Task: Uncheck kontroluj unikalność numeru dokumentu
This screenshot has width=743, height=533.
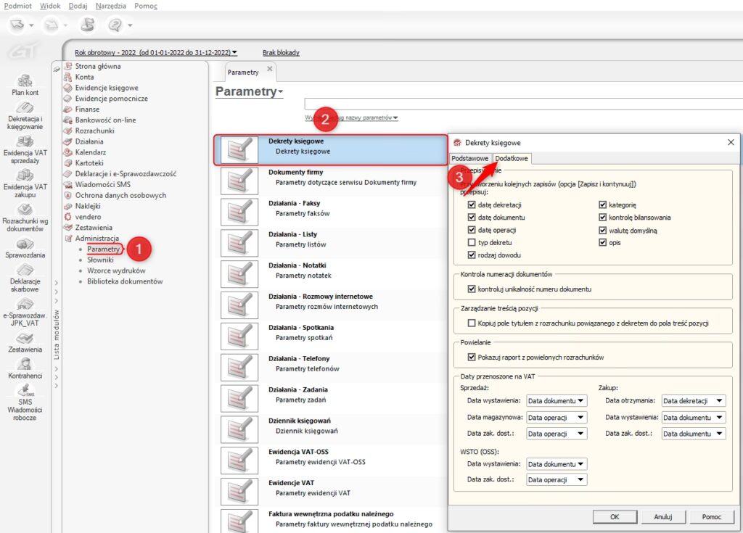Action: click(x=472, y=289)
